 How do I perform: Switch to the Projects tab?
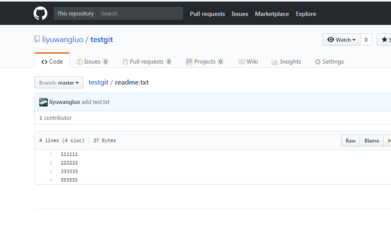pos(205,62)
